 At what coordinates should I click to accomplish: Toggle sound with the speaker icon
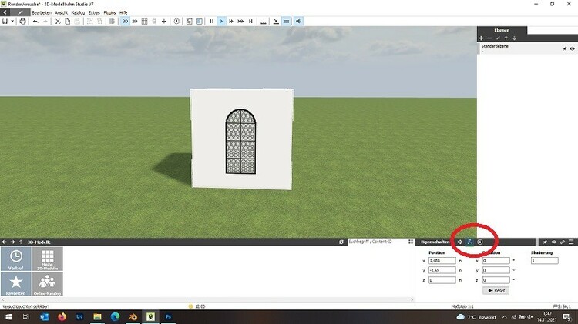tap(298, 22)
